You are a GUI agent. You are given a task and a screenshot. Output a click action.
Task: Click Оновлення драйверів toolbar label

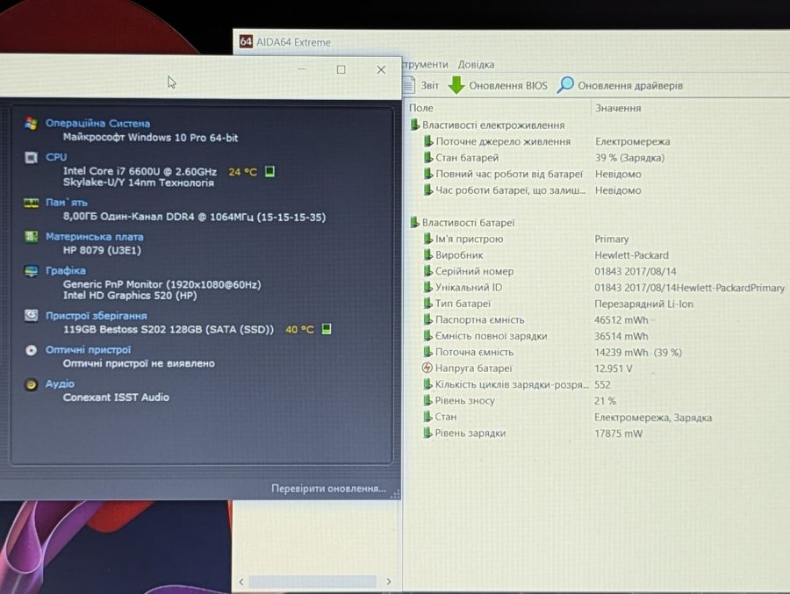(630, 86)
